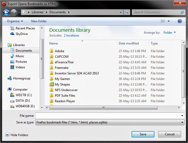The width and height of the screenshot is (188, 143).
Task: Open the Help question mark icon
Action: click(179, 21)
